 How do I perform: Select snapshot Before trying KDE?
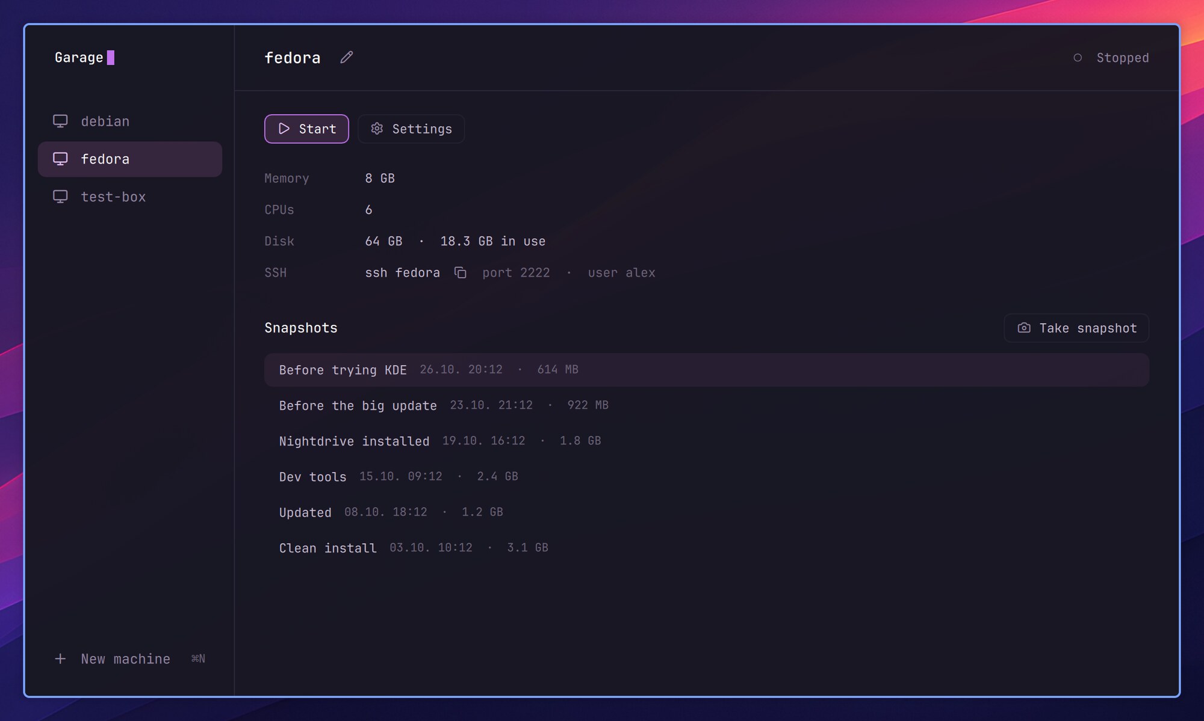coord(707,370)
